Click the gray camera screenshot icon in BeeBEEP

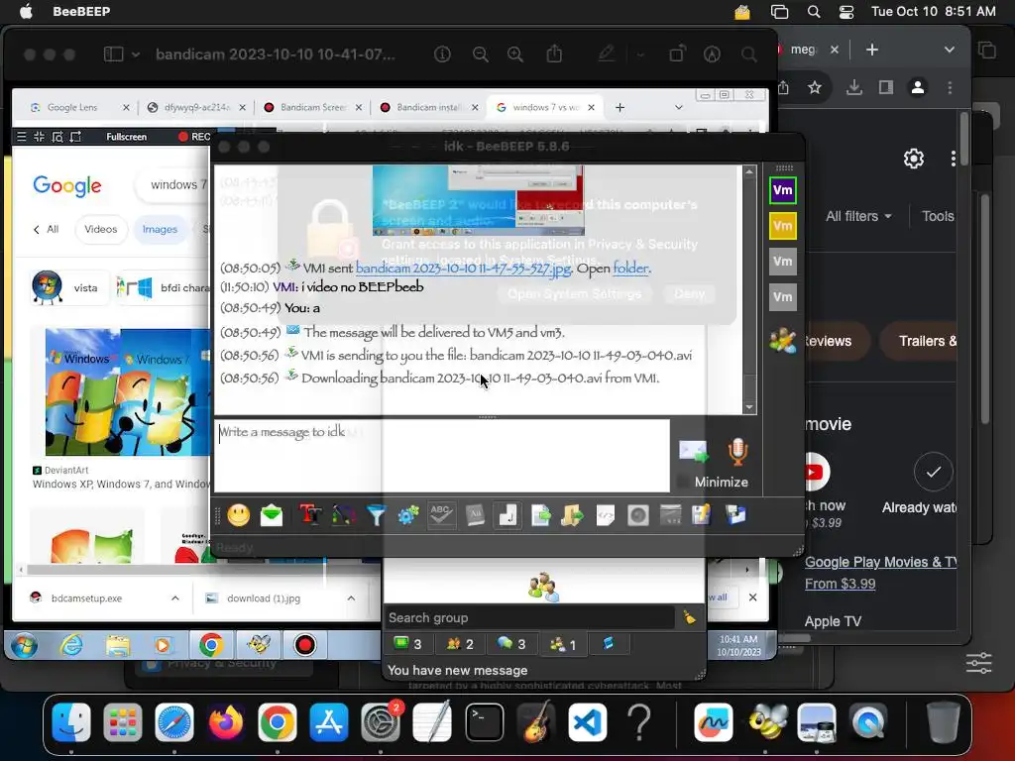click(637, 515)
